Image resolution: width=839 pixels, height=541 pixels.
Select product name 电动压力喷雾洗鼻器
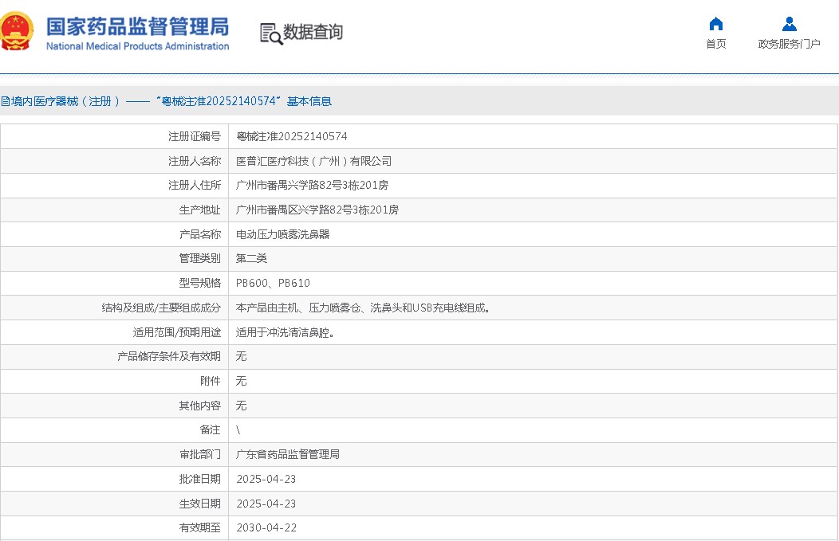283,234
